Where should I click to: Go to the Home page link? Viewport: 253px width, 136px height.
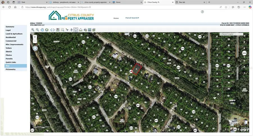(116, 18)
